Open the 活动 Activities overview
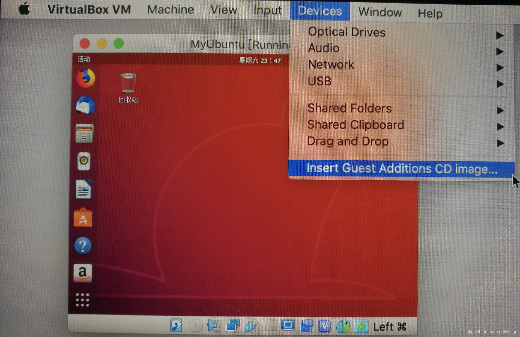This screenshot has width=520, height=337. 84,59
